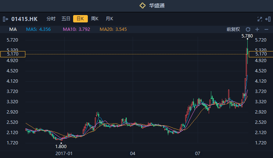Click the 华盛通 diamond logo icon

[143, 6]
